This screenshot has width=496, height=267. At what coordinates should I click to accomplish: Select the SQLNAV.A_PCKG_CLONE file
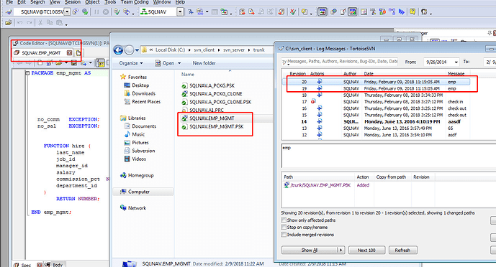(216, 93)
